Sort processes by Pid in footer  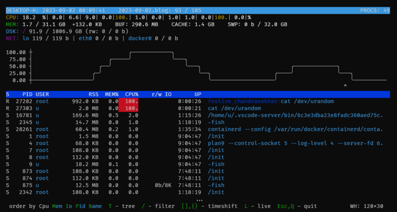click(x=81, y=206)
